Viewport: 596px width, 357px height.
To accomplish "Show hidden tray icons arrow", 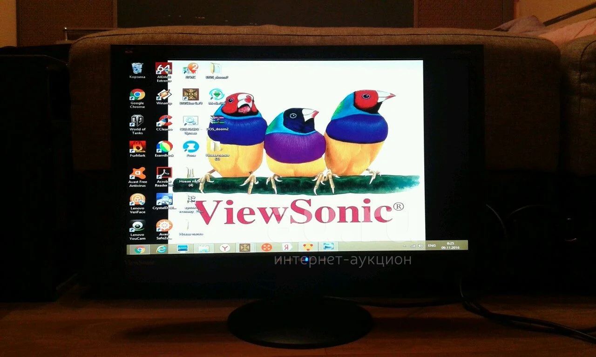I will click(x=405, y=245).
